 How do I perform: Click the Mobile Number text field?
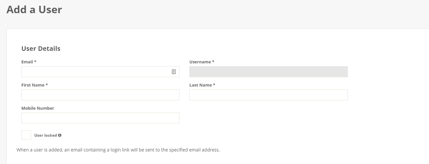(x=100, y=118)
